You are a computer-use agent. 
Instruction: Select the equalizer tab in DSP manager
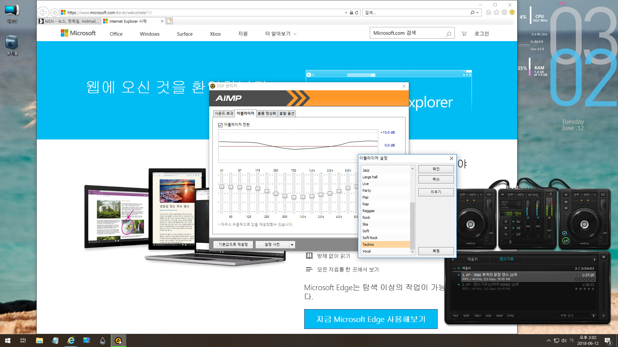tap(245, 113)
